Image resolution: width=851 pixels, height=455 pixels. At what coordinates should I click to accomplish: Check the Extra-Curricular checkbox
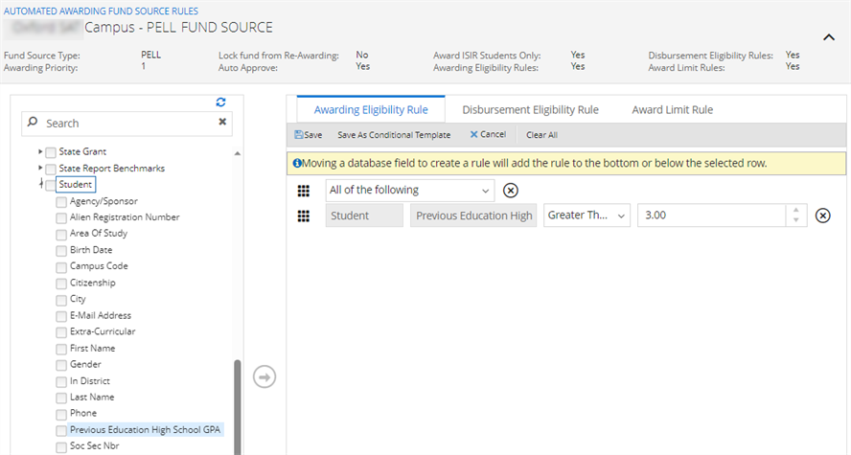click(61, 332)
